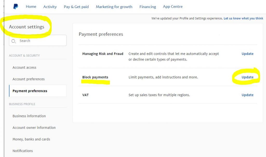This screenshot has height=157, width=266.
Task: Open Pay & Get paid menu
Action: pos(76,6)
